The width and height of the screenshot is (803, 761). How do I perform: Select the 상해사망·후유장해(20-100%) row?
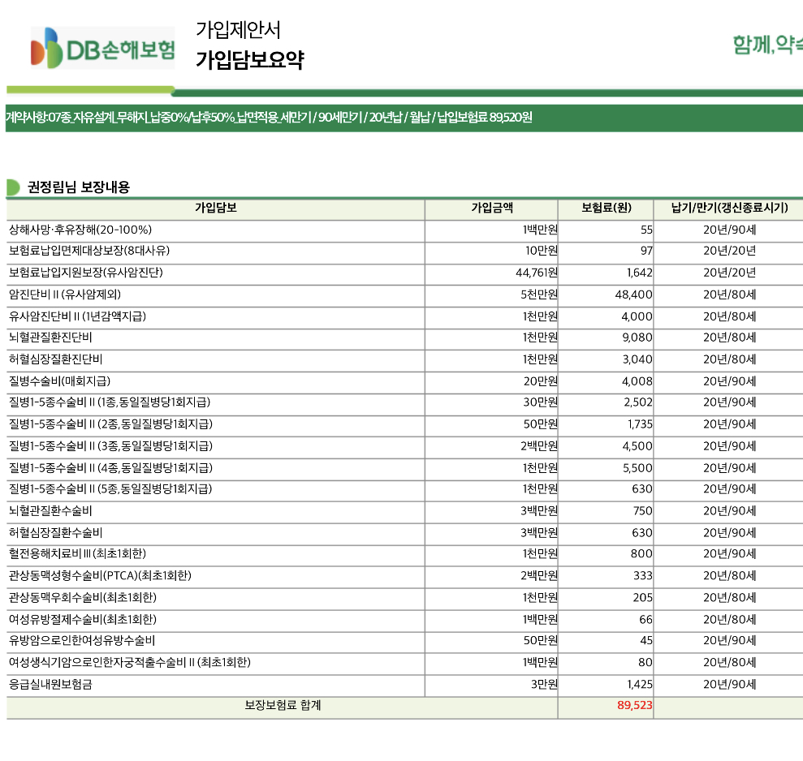click(404, 230)
